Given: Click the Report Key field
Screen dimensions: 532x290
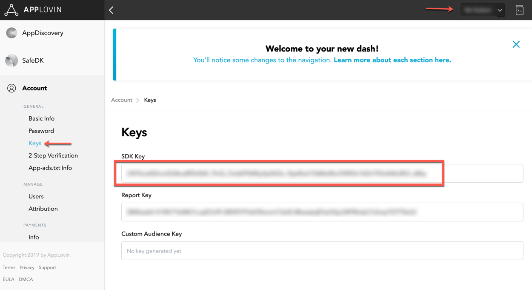Looking at the screenshot, I should pyautogui.click(x=322, y=212).
